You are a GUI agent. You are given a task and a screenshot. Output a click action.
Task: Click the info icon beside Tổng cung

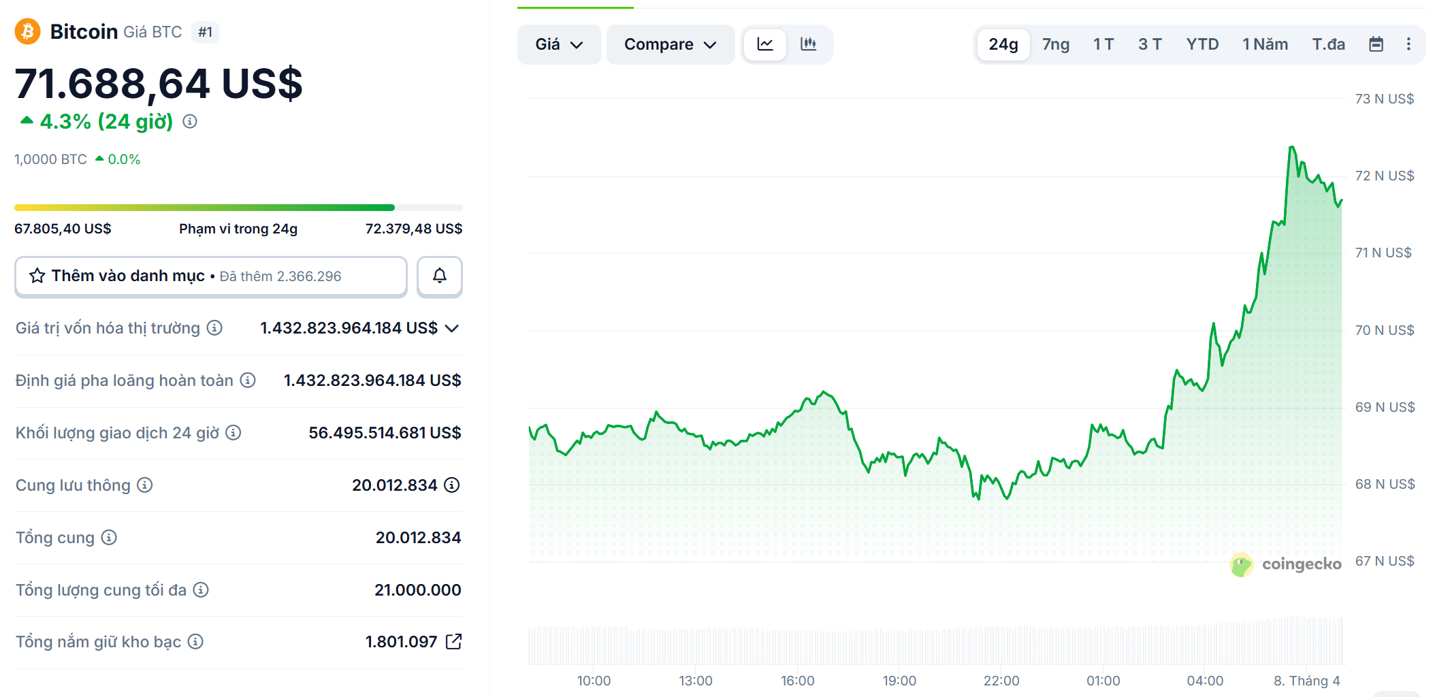pos(108,538)
